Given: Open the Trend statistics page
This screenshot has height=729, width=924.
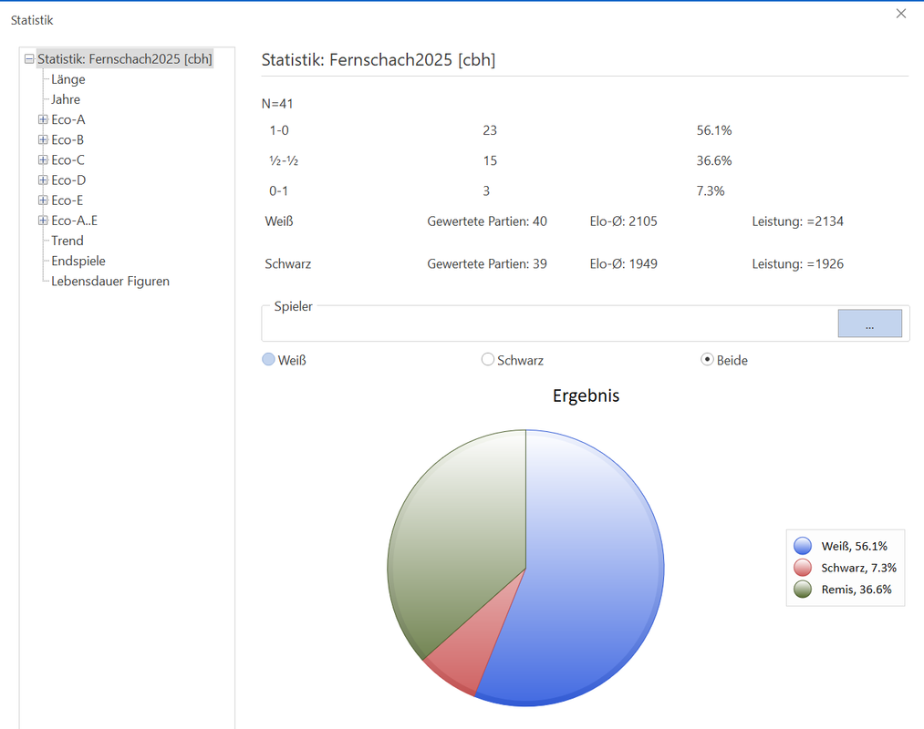Looking at the screenshot, I should click(67, 241).
